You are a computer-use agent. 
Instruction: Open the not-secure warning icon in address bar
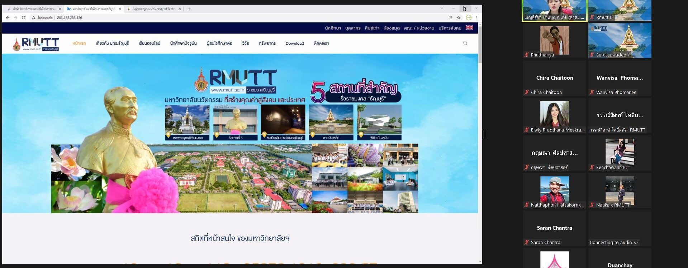point(34,18)
